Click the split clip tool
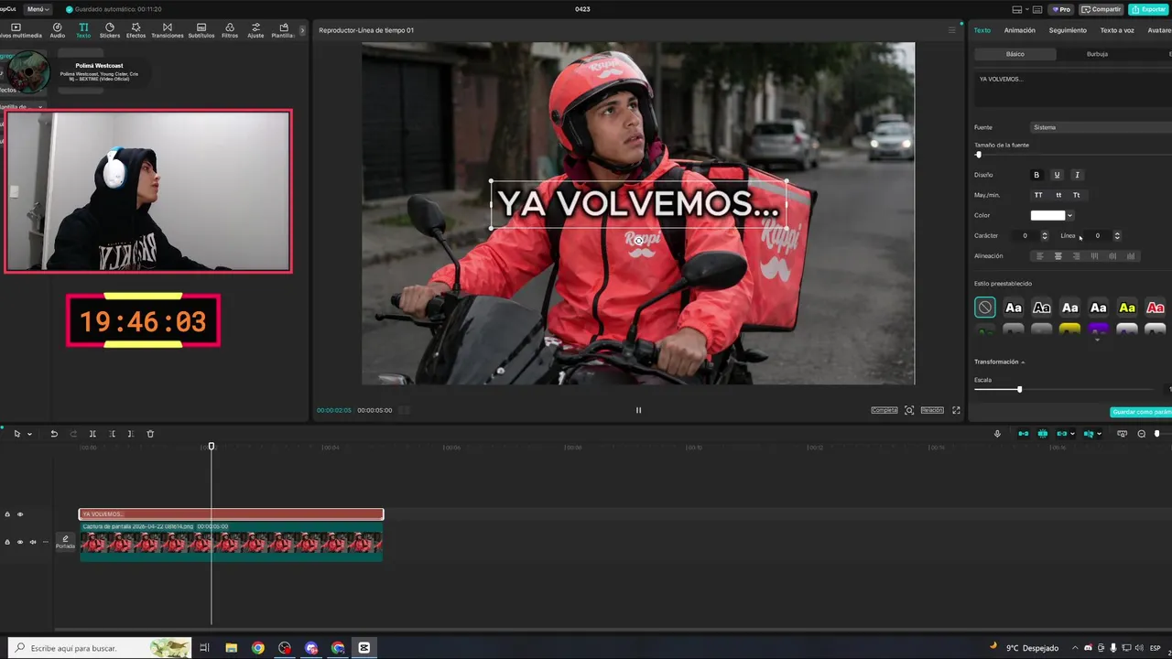 (92, 434)
